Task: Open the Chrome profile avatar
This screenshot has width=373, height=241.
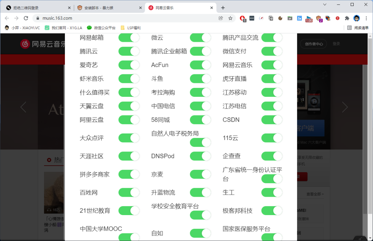Action: click(356, 18)
